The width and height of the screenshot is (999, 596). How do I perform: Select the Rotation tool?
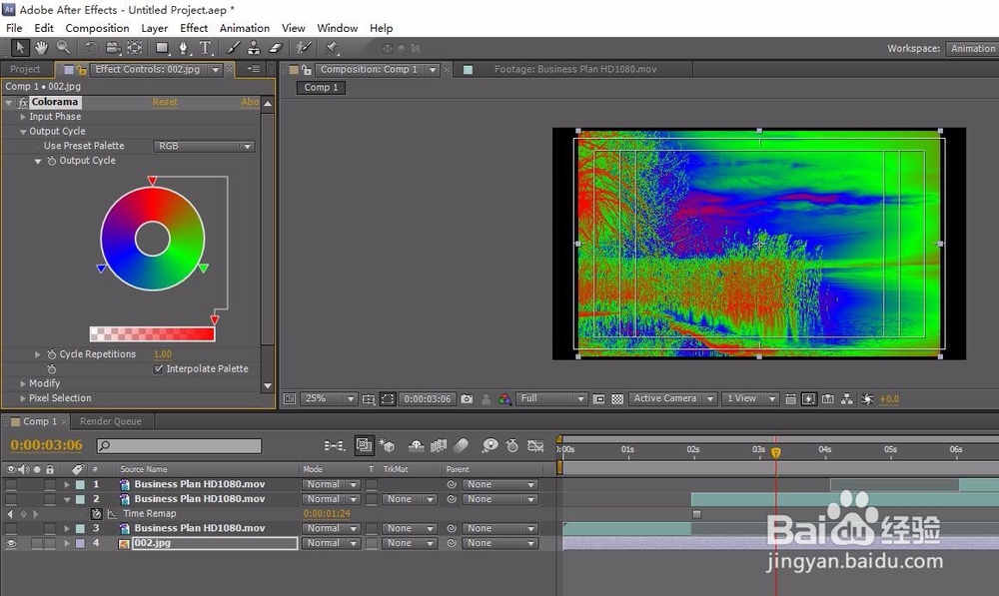91,48
